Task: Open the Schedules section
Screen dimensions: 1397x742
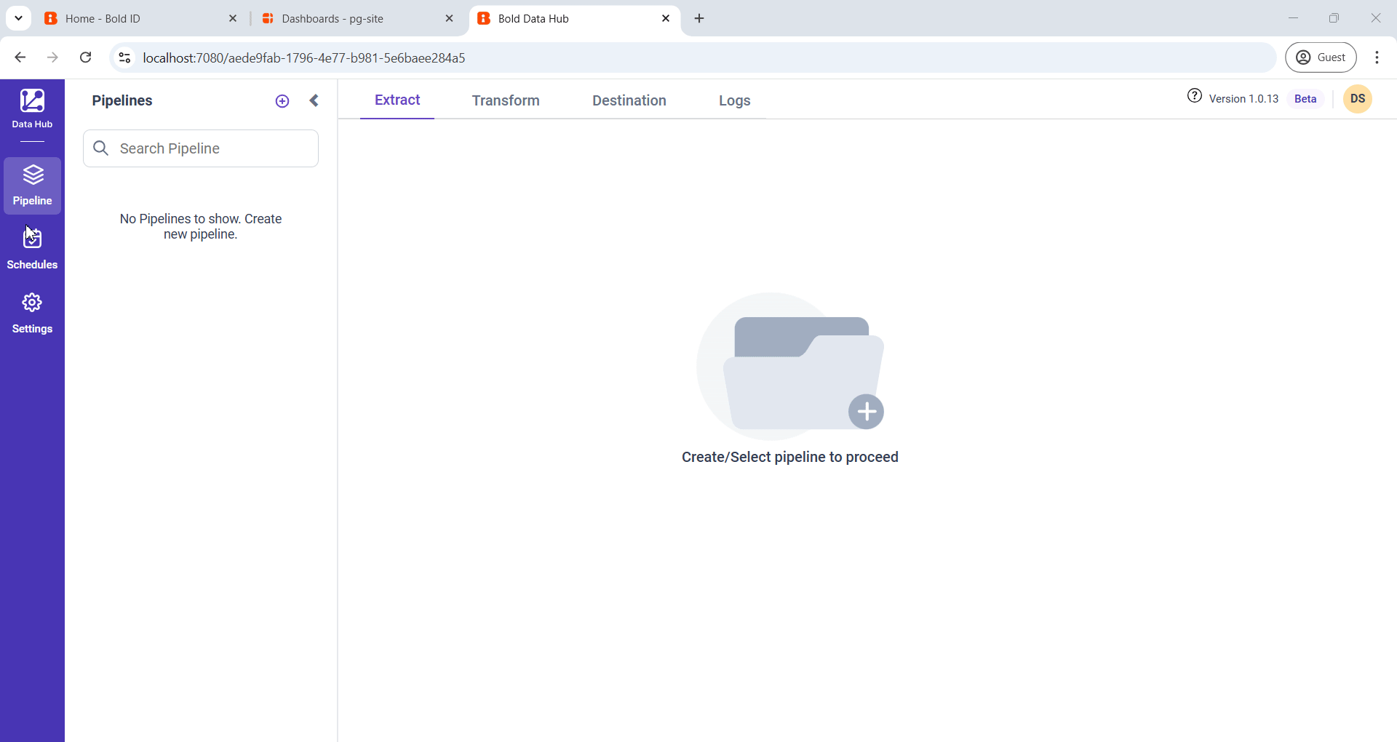Action: pos(32,249)
